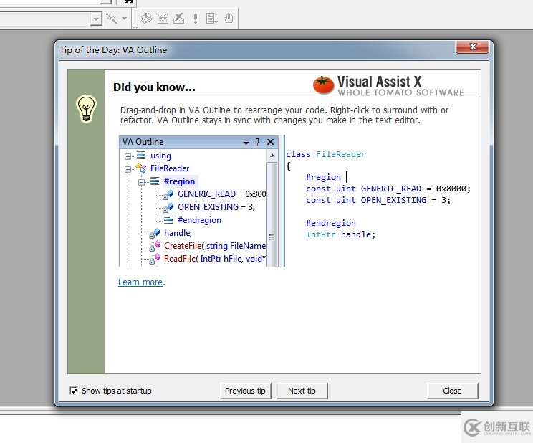Click the 'const uint OPEN_EXISTING = 3;' line
The width and height of the screenshot is (533, 443).
(378, 200)
